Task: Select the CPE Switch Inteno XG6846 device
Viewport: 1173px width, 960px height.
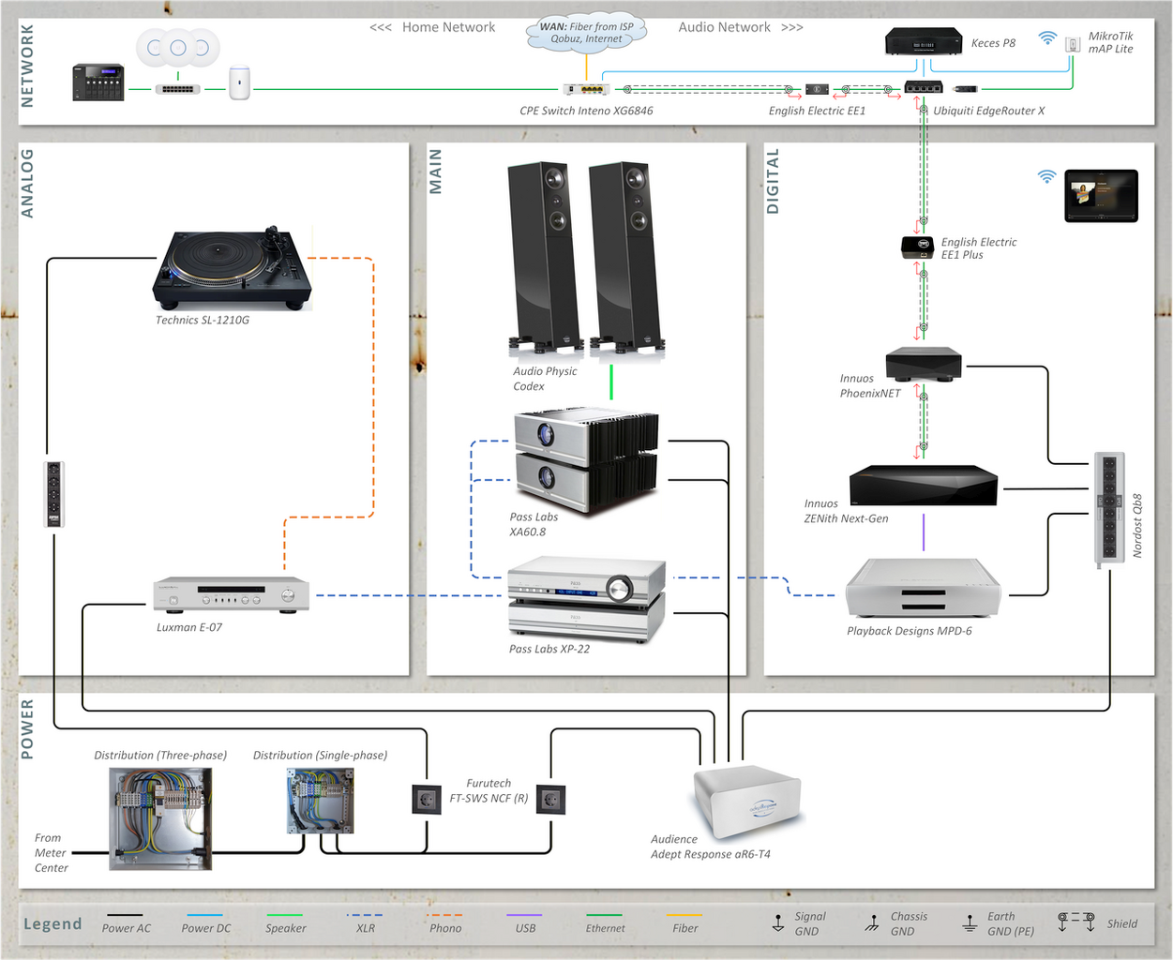Action: (x=586, y=89)
